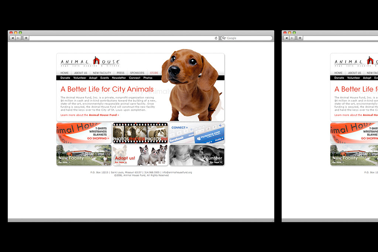This screenshot has width=378, height=252.
Task: Click the red close button of right window
Action: (285, 32)
